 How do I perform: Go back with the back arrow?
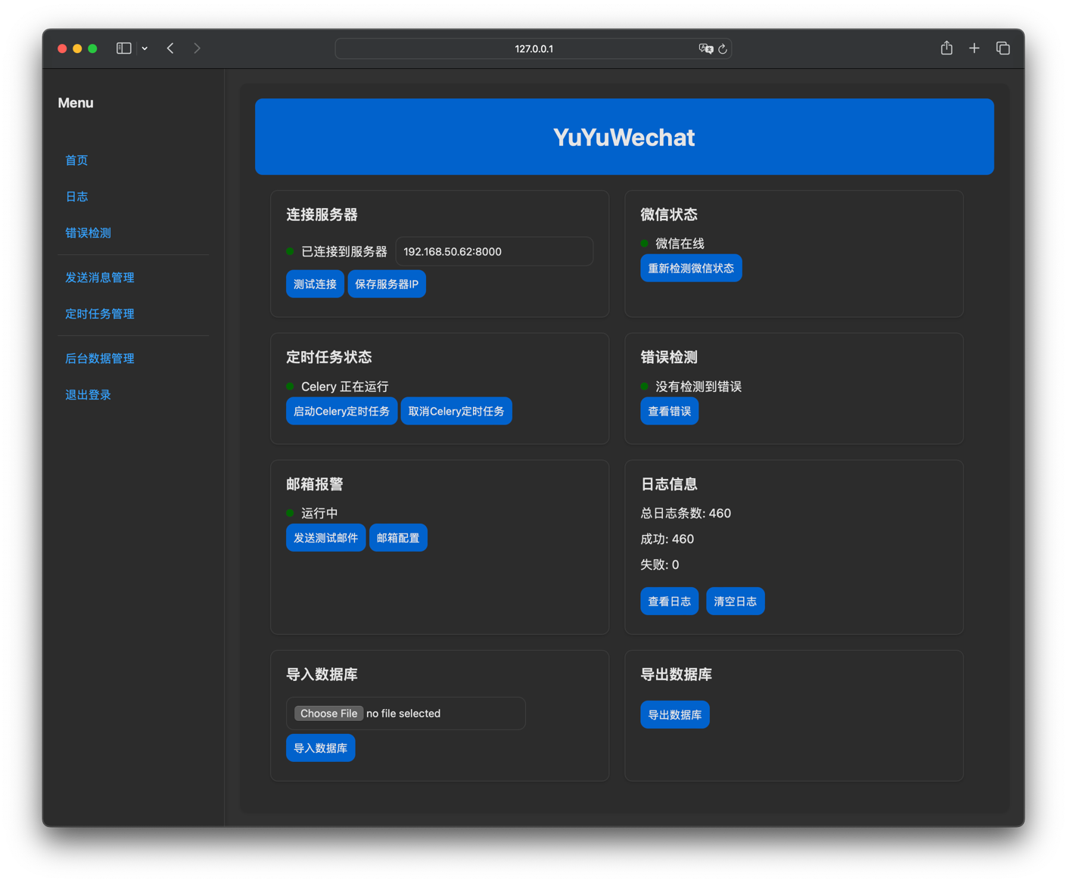171,48
